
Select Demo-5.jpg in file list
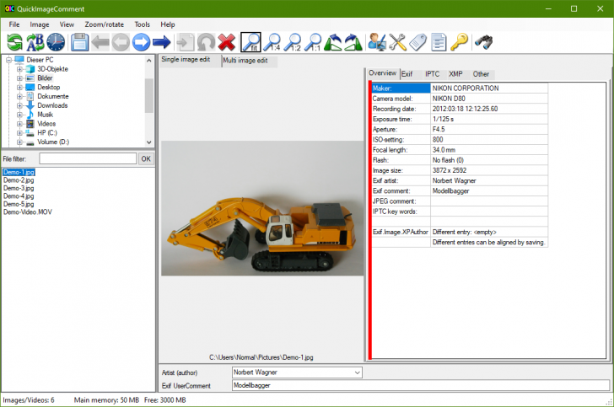19,204
